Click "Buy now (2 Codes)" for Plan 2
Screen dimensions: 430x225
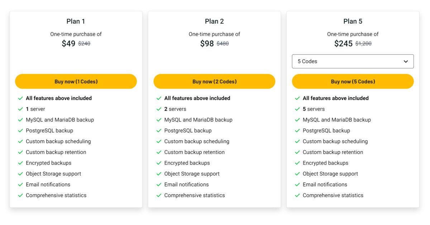[214, 81]
